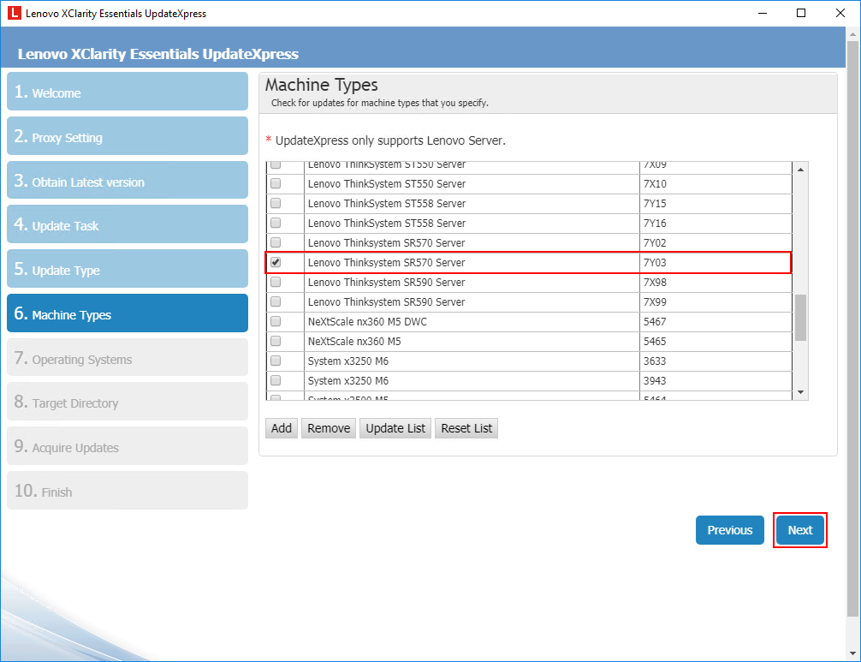This screenshot has height=662, width=861.
Task: Click the ST558 Server name in row 7Y15
Action: pos(387,203)
